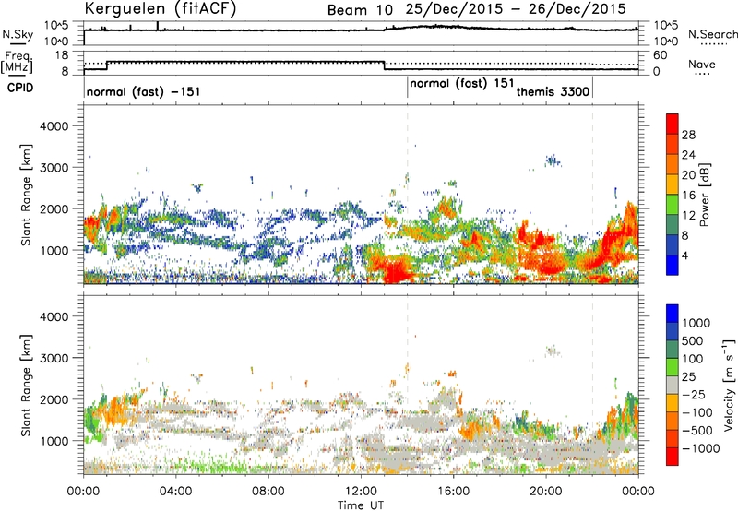Pick the gray -25 to 25 Velocity segment

tap(673, 386)
